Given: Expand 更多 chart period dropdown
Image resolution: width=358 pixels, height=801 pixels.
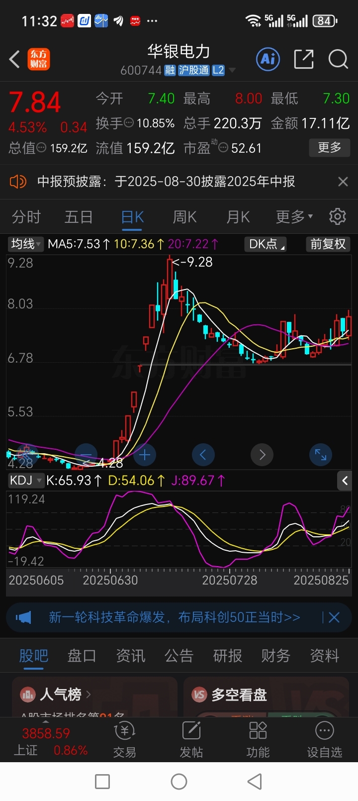Looking at the screenshot, I should (x=294, y=216).
